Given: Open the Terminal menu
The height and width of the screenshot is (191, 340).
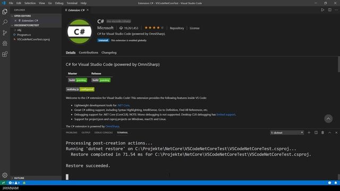Looking at the screenshot, I should (72, 3).
